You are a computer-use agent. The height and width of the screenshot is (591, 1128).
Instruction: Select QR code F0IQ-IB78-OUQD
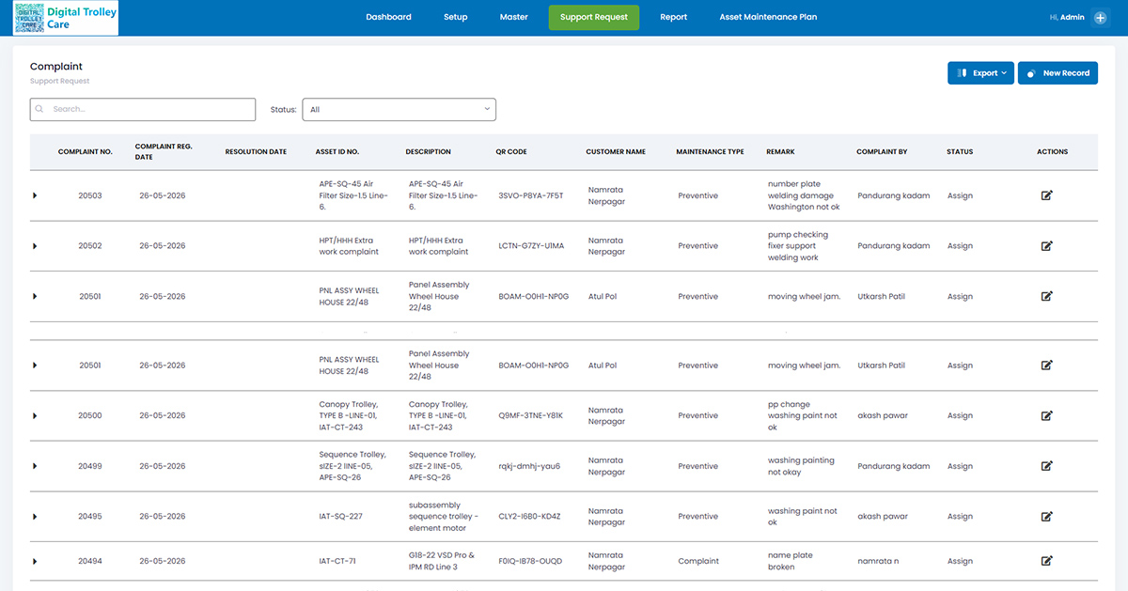pos(530,561)
